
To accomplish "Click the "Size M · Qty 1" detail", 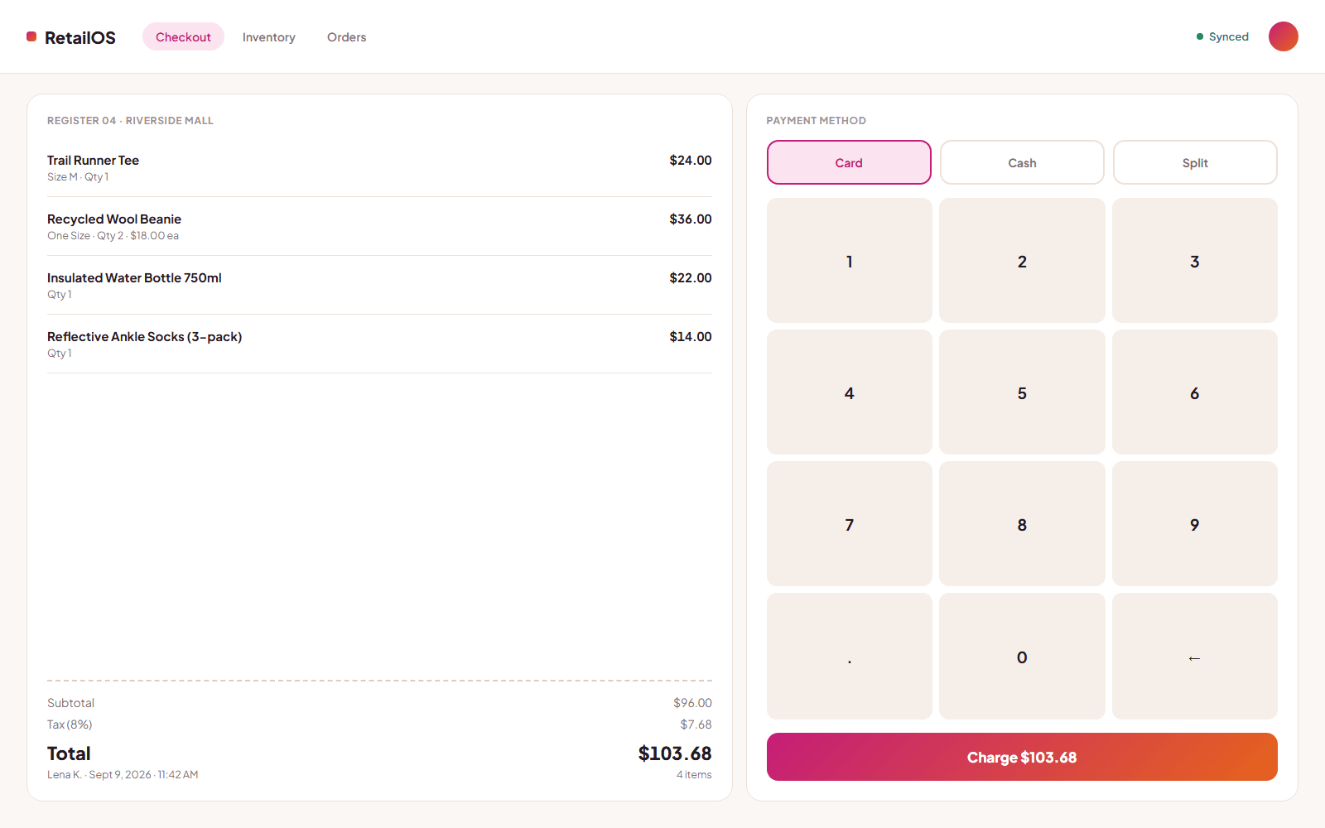I will click(78, 177).
